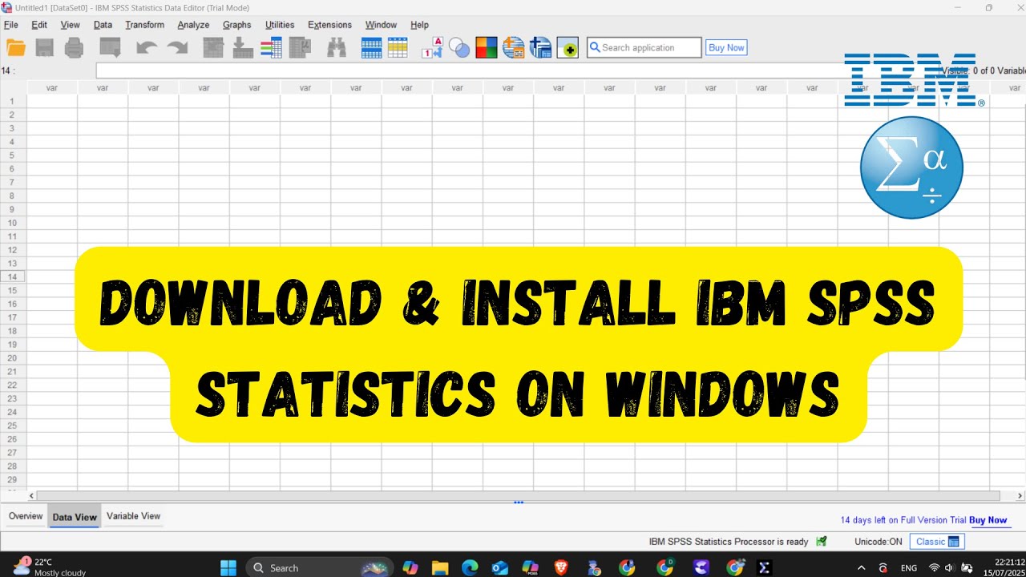Open the Utilities menu
The height and width of the screenshot is (577, 1026).
pyautogui.click(x=280, y=25)
